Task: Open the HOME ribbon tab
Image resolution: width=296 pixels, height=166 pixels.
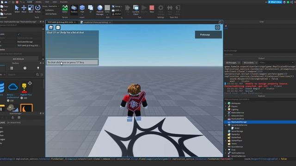Action: click(x=30, y=2)
